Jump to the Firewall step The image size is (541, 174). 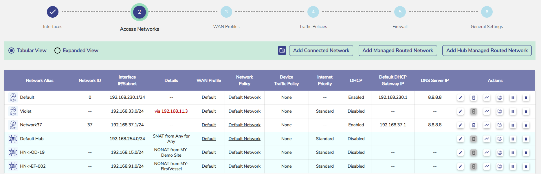tap(400, 12)
